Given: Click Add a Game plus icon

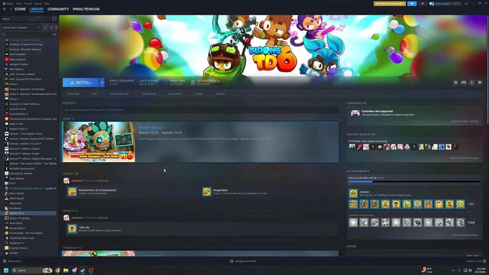Looking at the screenshot, I should [4, 261].
